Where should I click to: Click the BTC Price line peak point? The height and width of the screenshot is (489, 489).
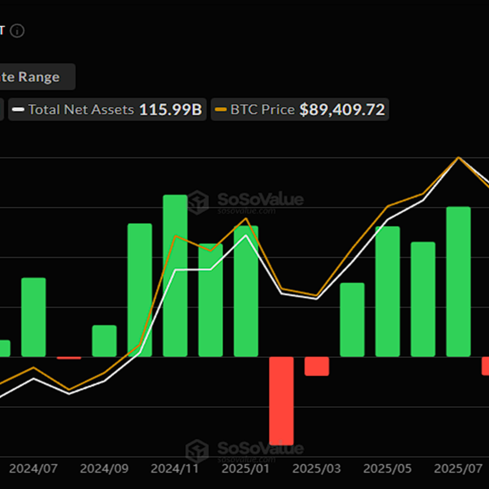[459, 157]
